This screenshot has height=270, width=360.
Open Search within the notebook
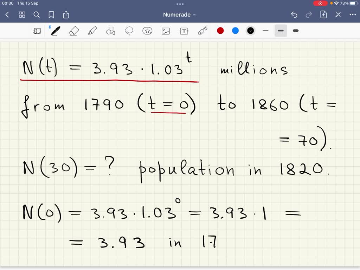tap(37, 15)
